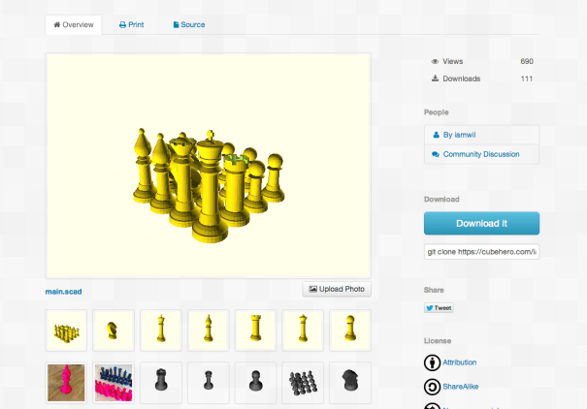Open the blue and pink chess set photo
This screenshot has width=587, height=409.
[x=114, y=383]
